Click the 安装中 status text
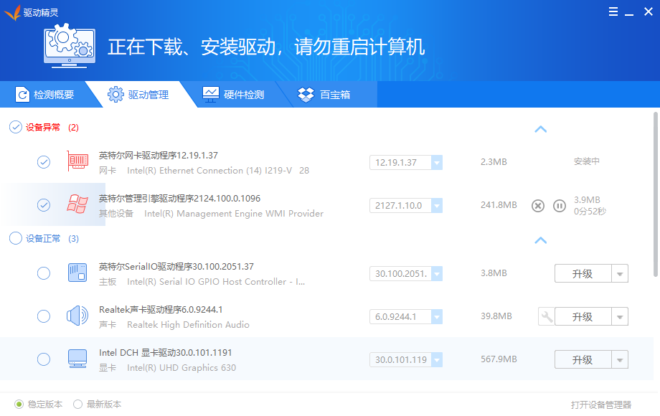 coord(587,161)
